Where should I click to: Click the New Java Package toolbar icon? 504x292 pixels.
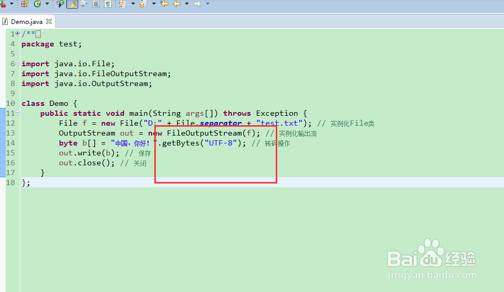tap(24, 4)
